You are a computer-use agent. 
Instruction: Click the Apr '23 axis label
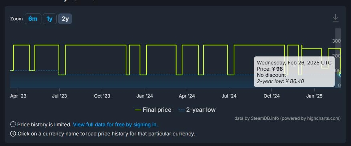(19, 96)
